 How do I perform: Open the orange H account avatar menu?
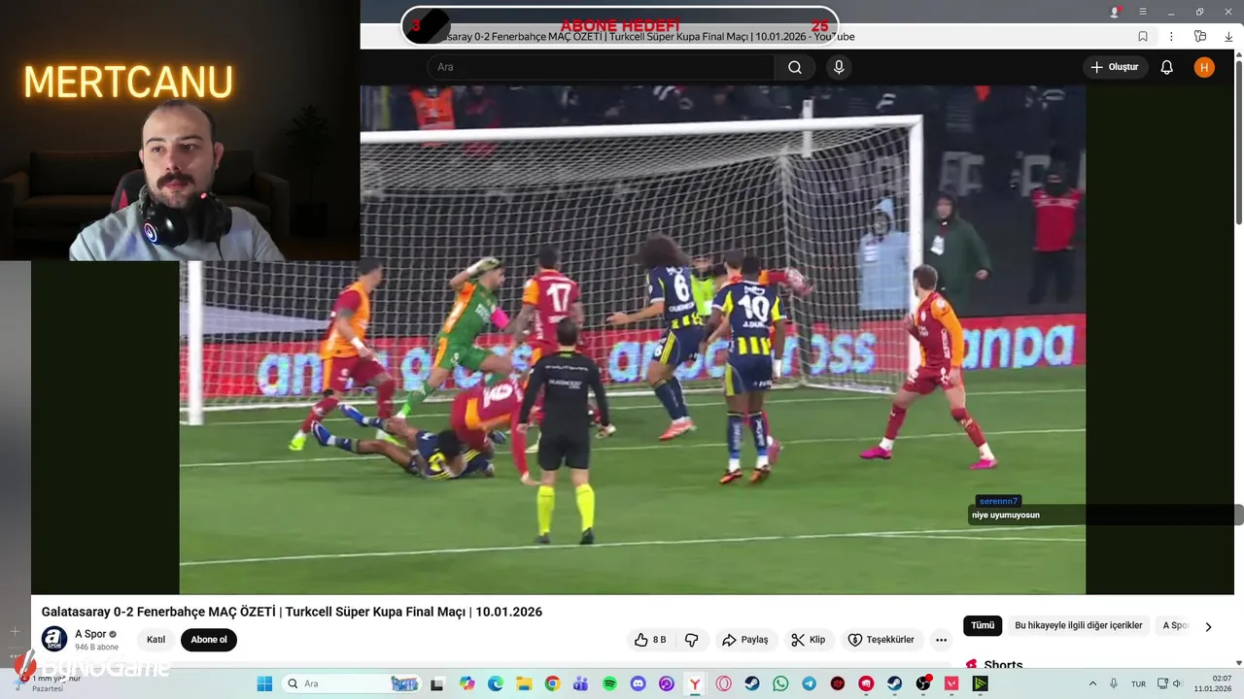tap(1204, 67)
